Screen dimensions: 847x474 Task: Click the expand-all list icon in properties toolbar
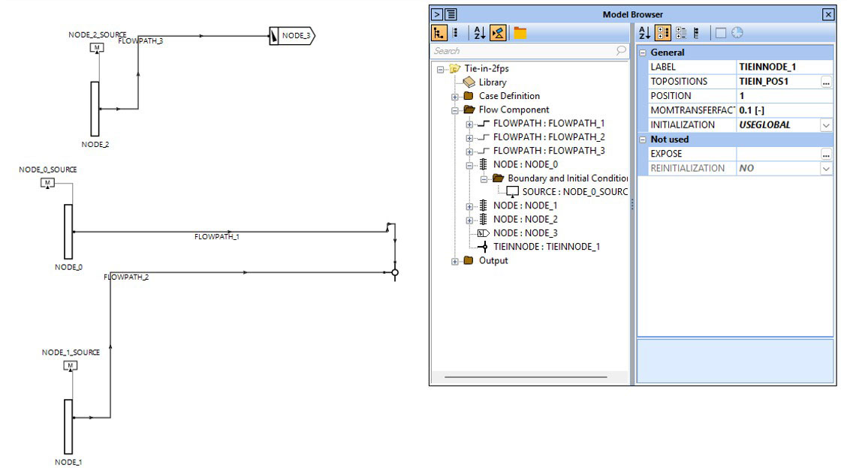681,33
